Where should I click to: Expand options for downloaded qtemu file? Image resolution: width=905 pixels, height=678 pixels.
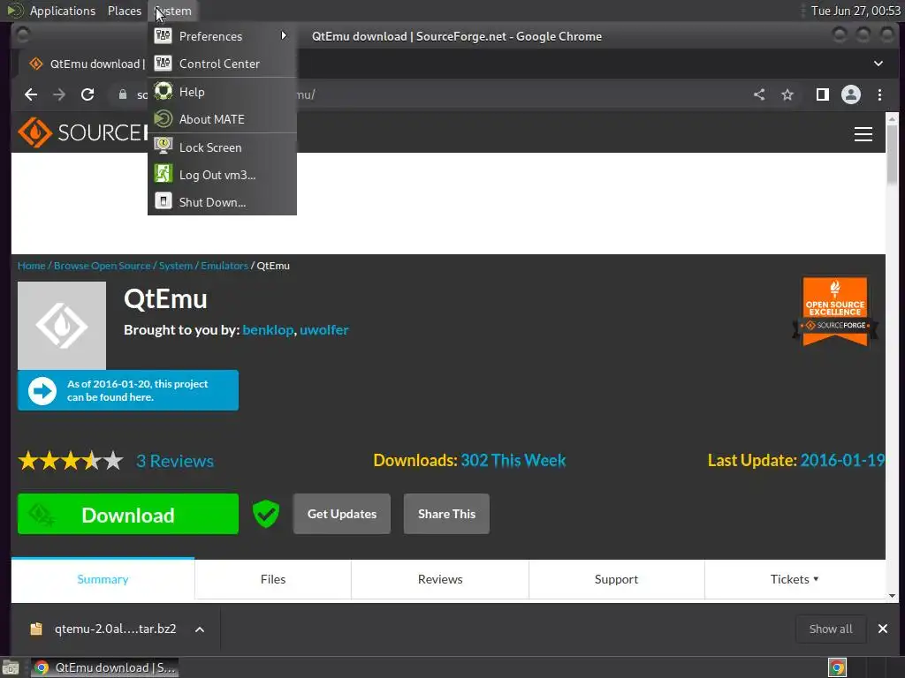(200, 629)
